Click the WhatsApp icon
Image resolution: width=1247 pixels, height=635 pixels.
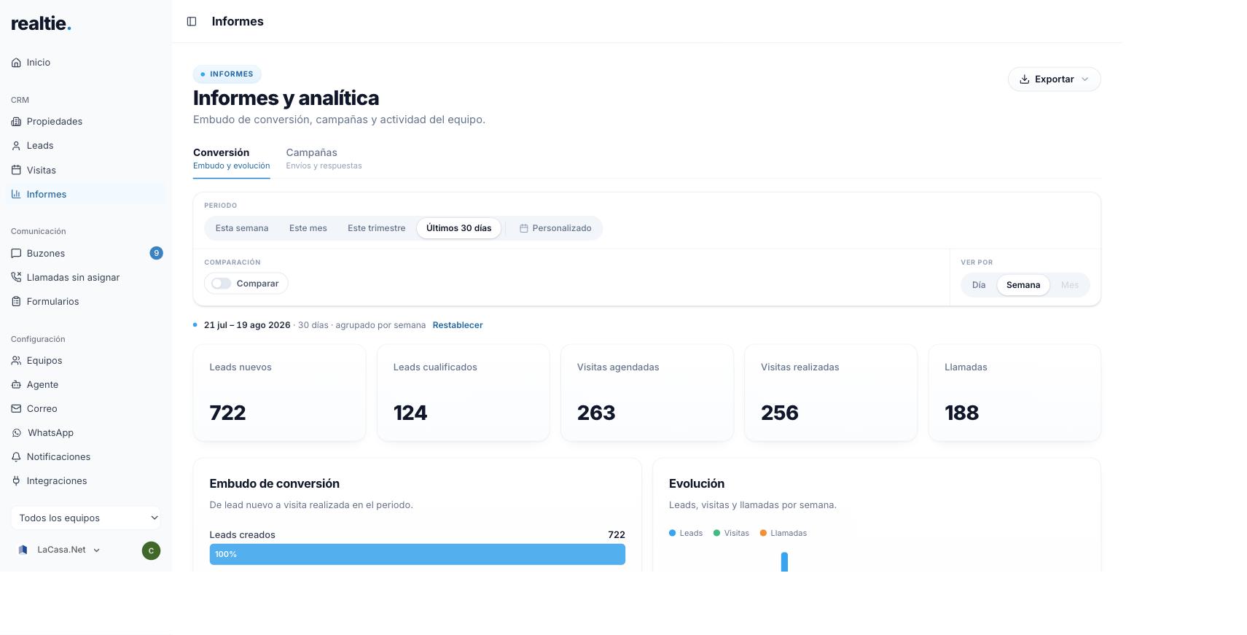17,433
